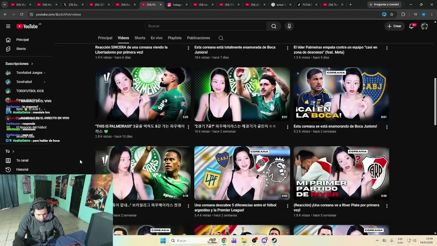Image resolution: width=437 pixels, height=246 pixels.
Task: Switch to the Instagram browser tab
Action: coord(178,5)
